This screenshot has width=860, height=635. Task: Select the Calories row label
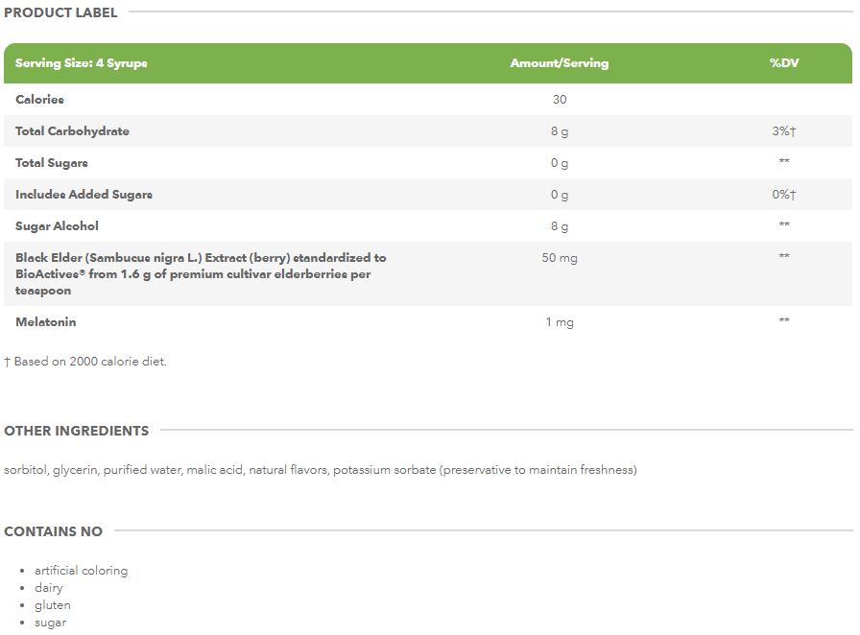tap(40, 100)
